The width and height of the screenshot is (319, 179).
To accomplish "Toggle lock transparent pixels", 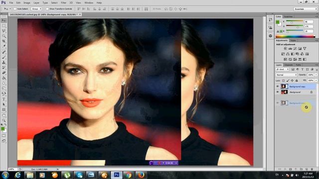I will [283, 81].
